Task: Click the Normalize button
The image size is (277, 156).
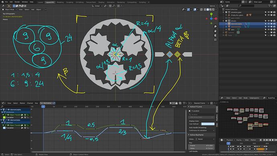Action: coord(46,103)
